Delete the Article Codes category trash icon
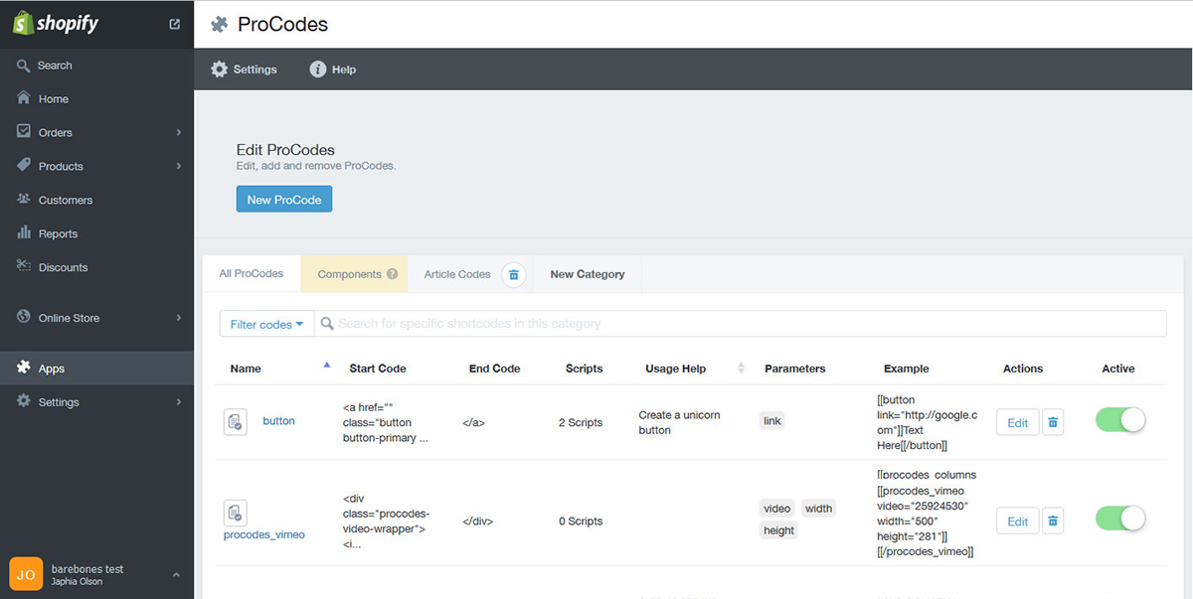 (x=513, y=274)
